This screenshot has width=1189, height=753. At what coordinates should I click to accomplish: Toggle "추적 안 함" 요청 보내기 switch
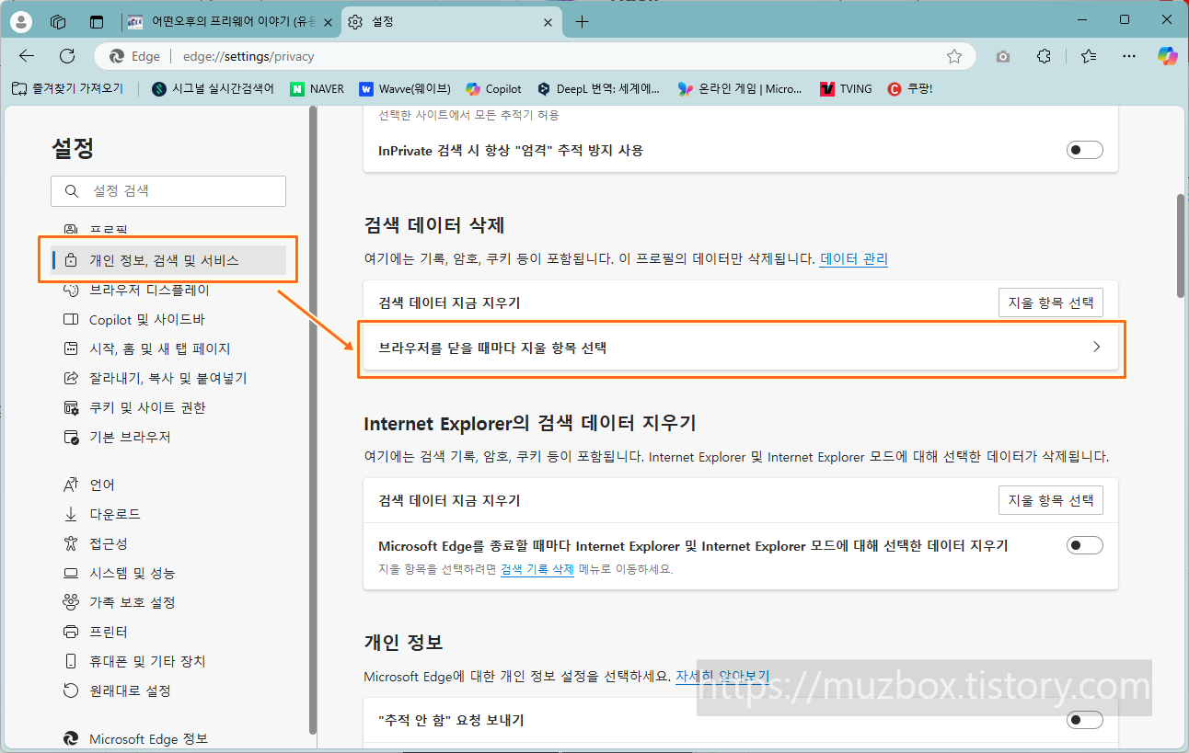pyautogui.click(x=1084, y=719)
